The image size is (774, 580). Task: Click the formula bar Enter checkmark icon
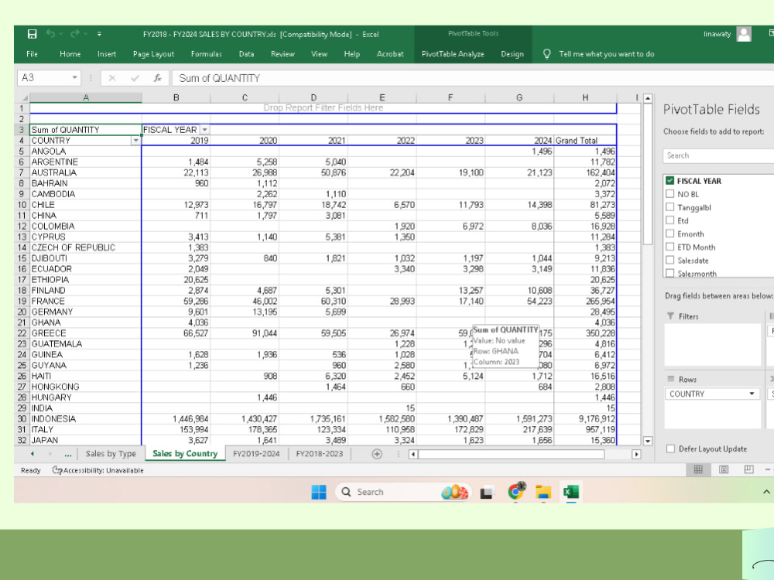coord(135,78)
